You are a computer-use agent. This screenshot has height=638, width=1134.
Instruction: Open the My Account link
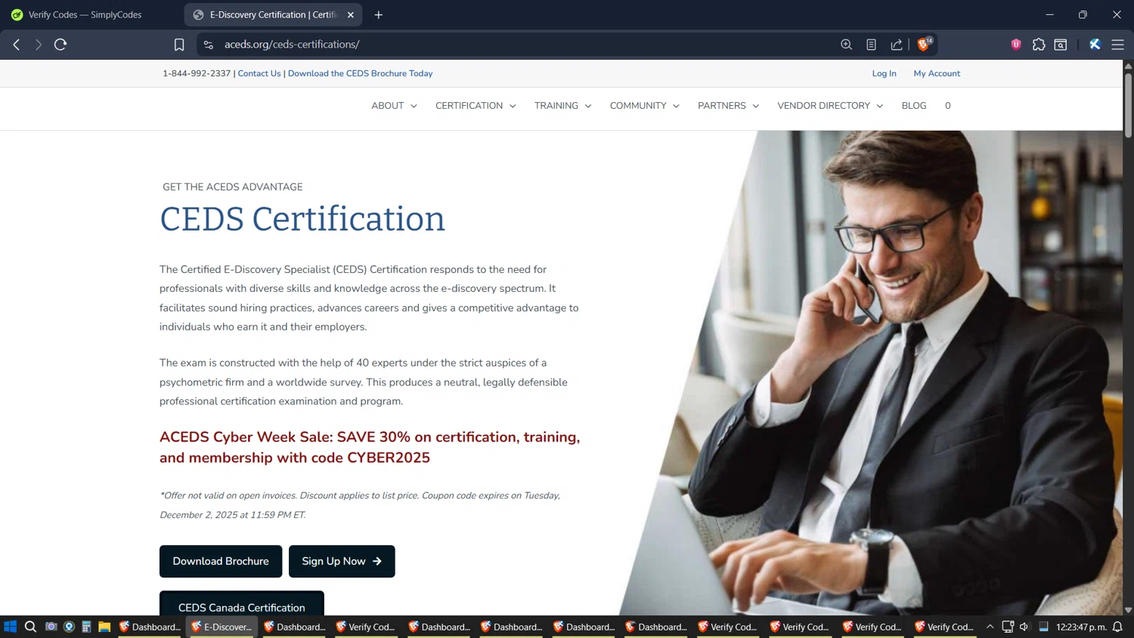pos(937,73)
